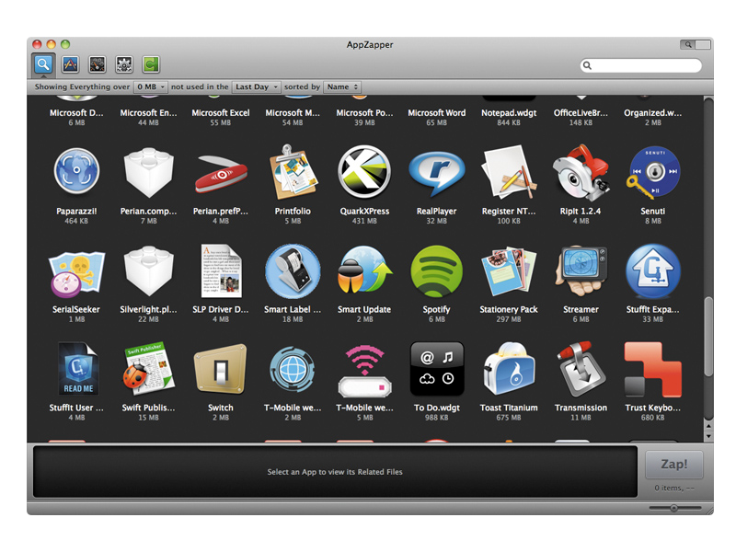This screenshot has width=736, height=552.
Task: Select the Transmission app icon
Action: (x=581, y=370)
